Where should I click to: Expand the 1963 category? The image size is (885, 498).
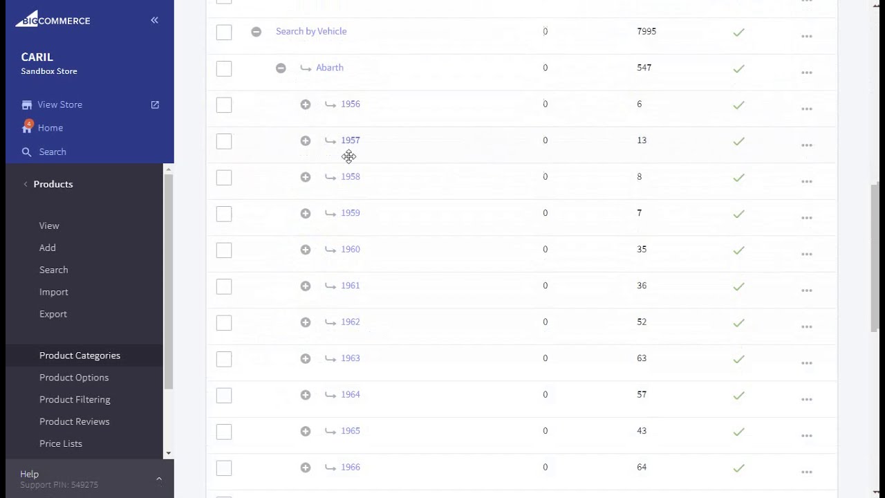click(306, 359)
